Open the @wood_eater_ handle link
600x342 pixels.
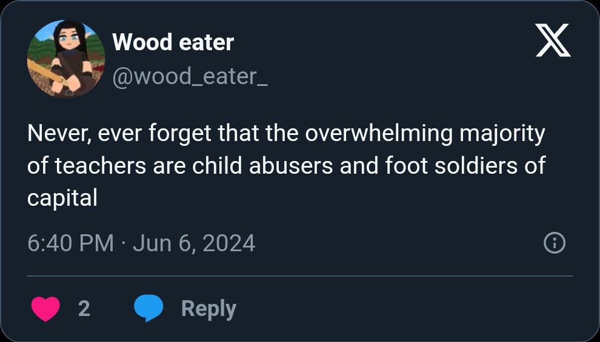coord(190,77)
